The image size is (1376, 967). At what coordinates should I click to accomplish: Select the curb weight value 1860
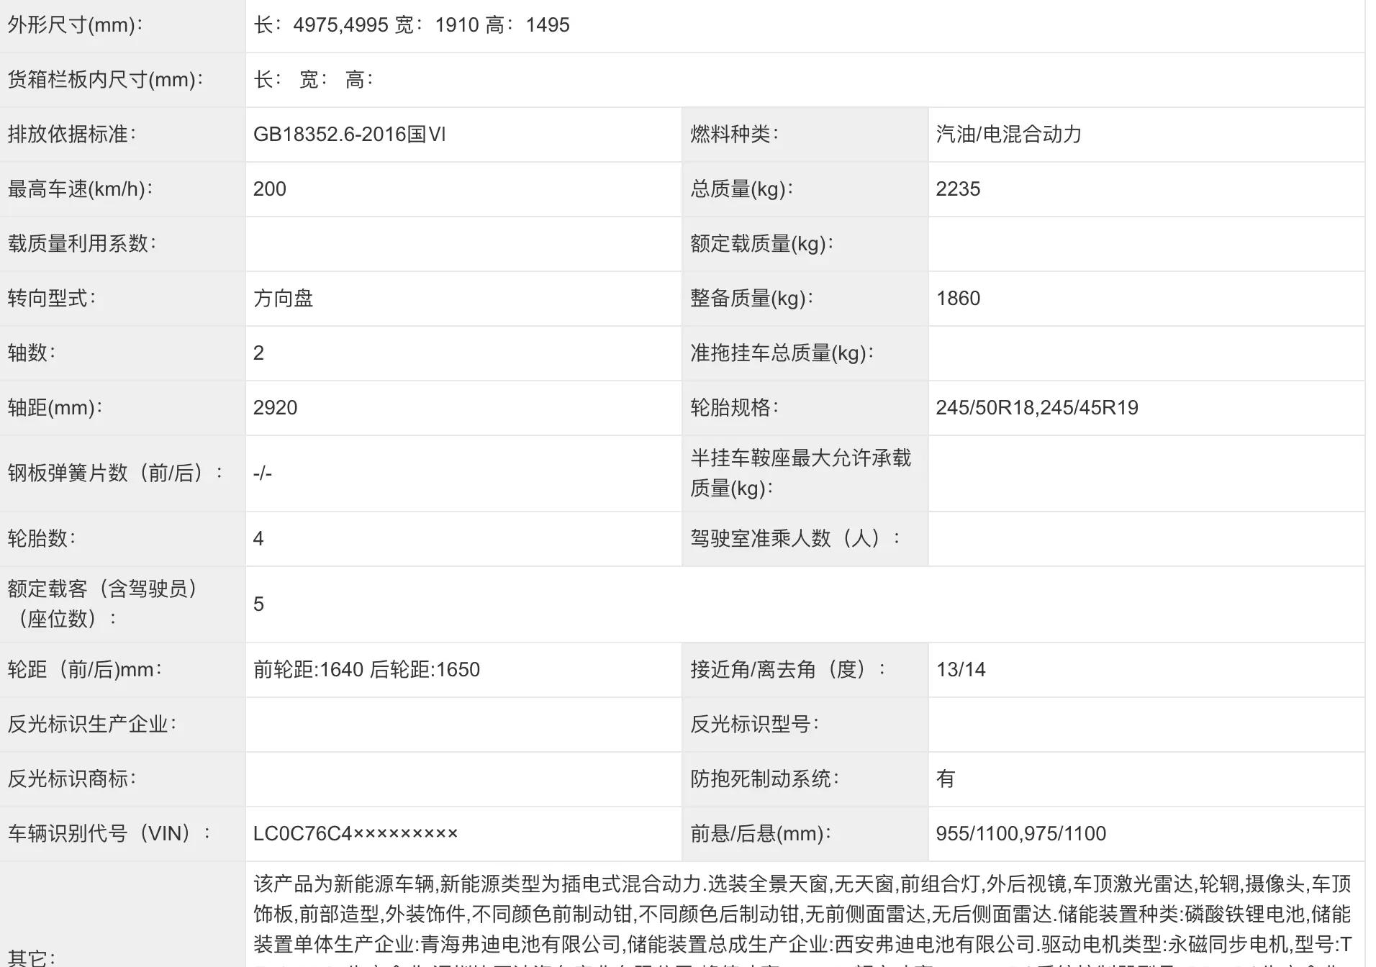point(958,299)
